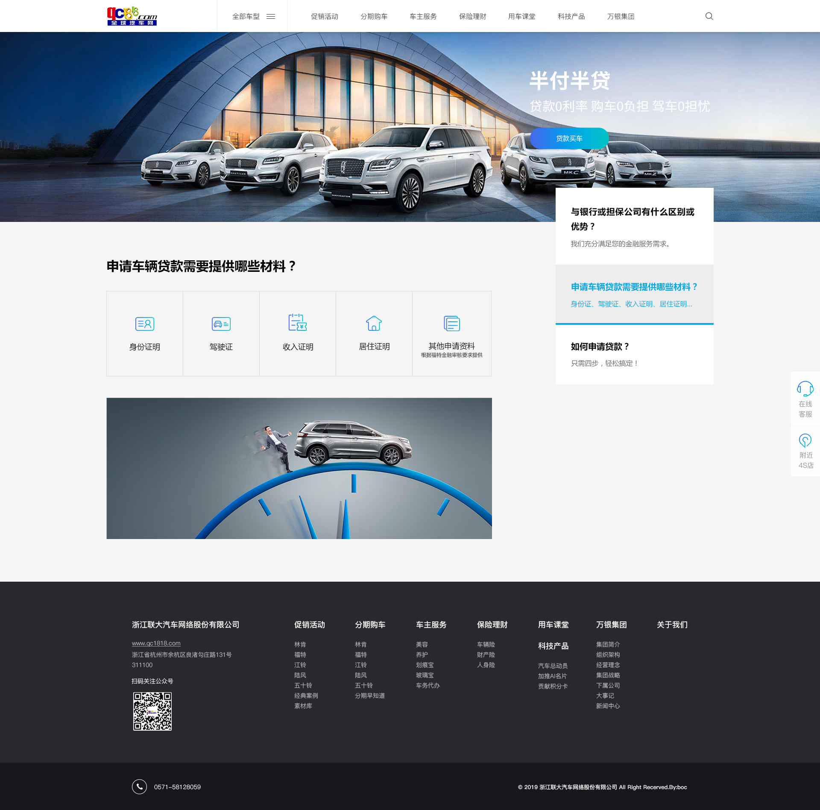Open the www.qc1818.com footer link

coord(156,643)
